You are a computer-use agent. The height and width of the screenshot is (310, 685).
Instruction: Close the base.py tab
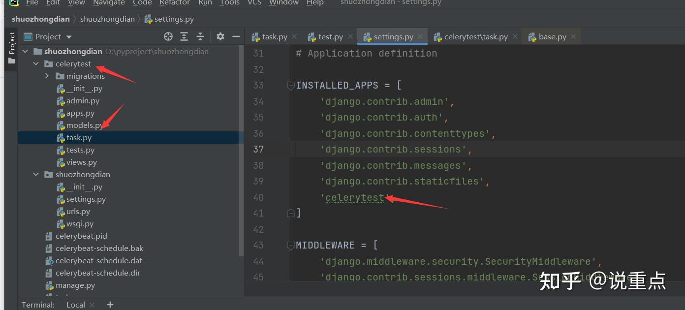(x=573, y=36)
